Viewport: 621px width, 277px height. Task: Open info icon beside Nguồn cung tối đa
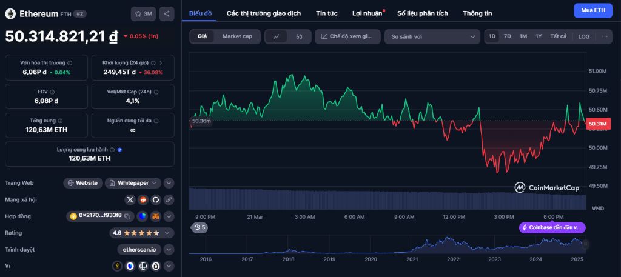tap(156, 121)
